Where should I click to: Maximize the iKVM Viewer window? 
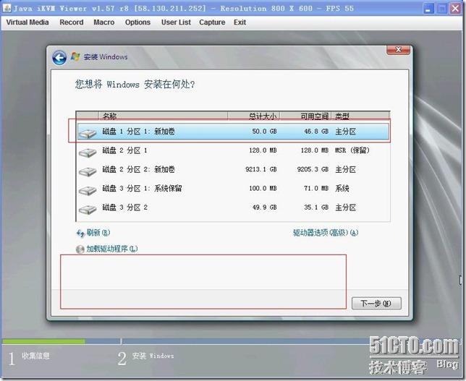point(441,9)
